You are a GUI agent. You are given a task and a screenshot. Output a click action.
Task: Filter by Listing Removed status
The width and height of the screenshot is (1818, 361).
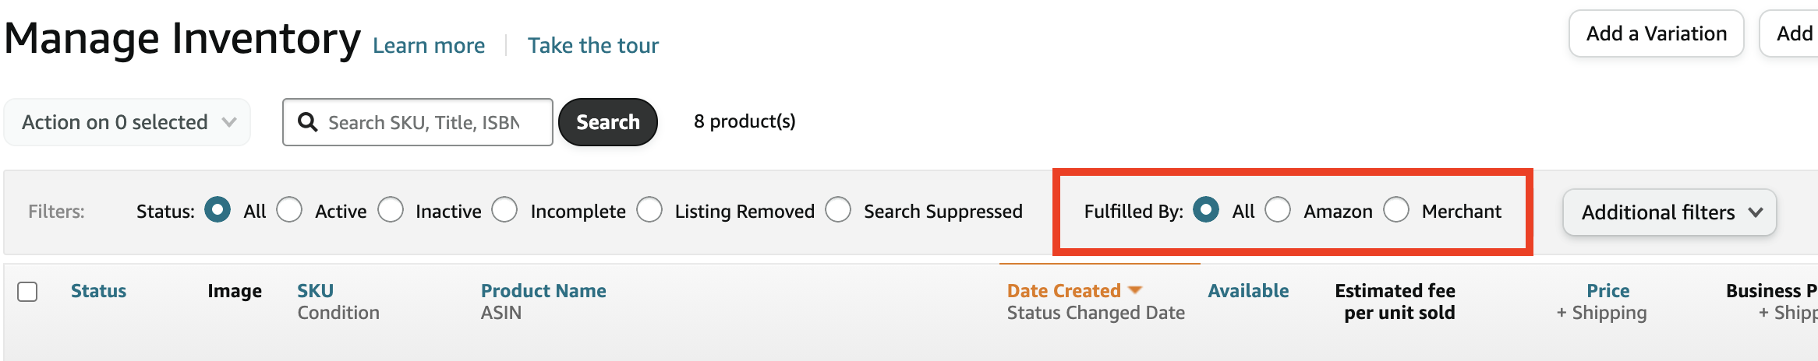(649, 209)
